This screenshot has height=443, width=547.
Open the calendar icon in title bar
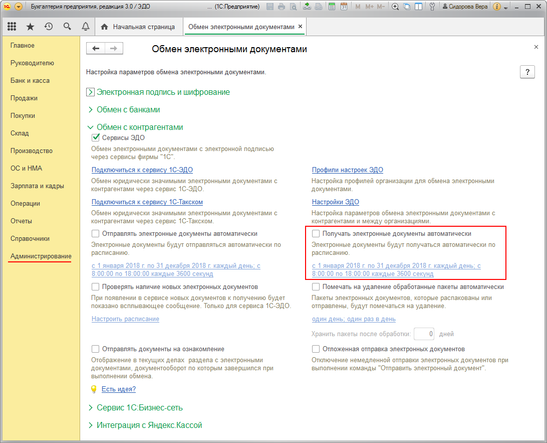pyautogui.click(x=344, y=7)
